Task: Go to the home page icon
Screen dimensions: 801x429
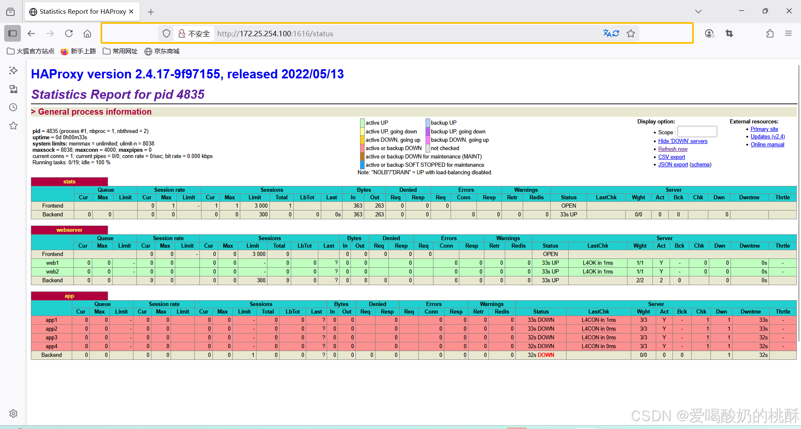Action: point(87,33)
